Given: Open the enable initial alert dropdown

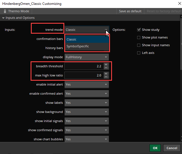Looking at the screenshot, I should tap(87, 84).
